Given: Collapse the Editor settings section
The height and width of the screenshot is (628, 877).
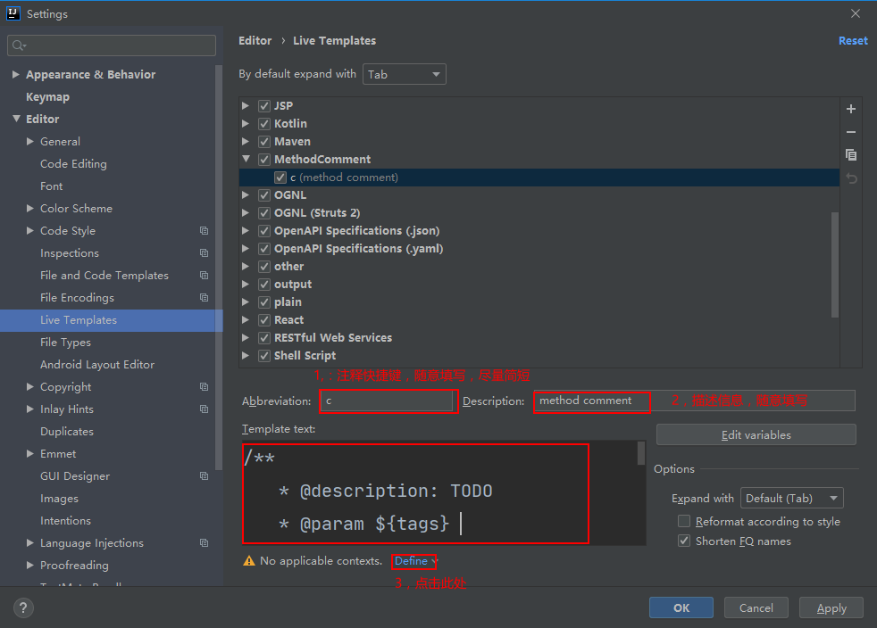Looking at the screenshot, I should tap(16, 119).
